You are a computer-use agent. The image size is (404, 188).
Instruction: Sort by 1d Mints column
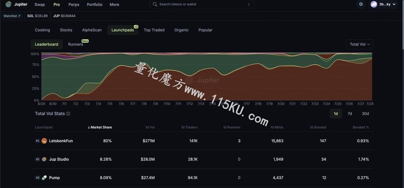277,128
